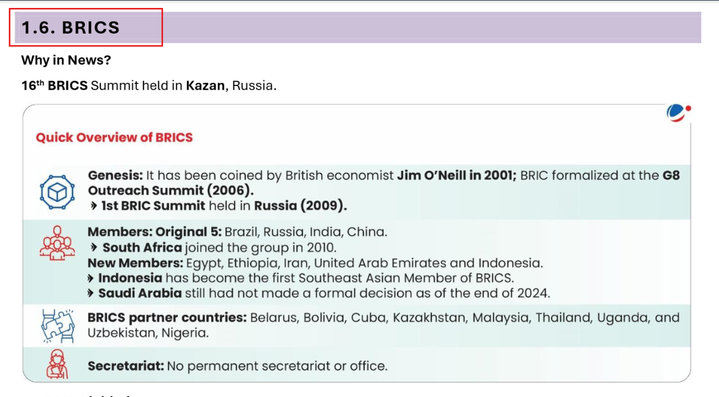
Task: Click the 'Secretariat:' label
Action: (x=126, y=366)
